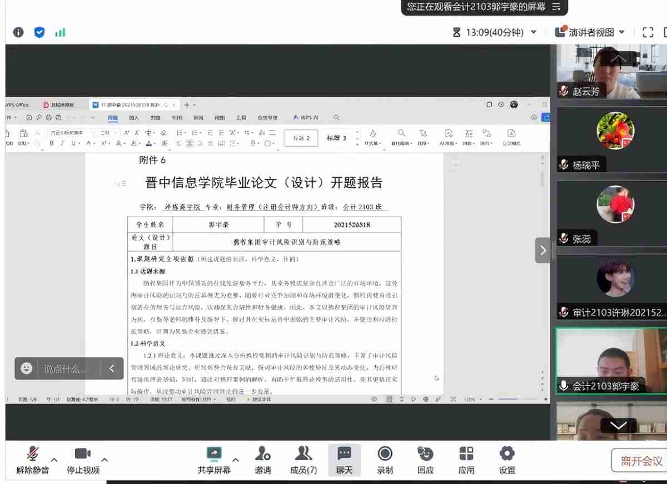Click the 邀请 invite icon

[x=263, y=455]
